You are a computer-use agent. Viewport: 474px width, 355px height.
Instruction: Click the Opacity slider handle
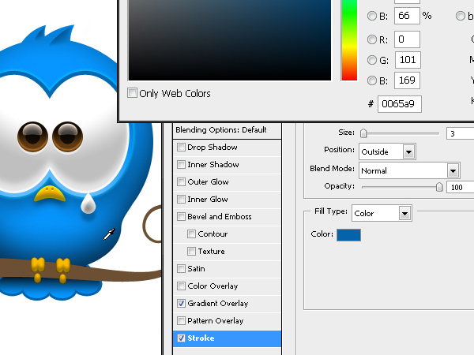439,187
